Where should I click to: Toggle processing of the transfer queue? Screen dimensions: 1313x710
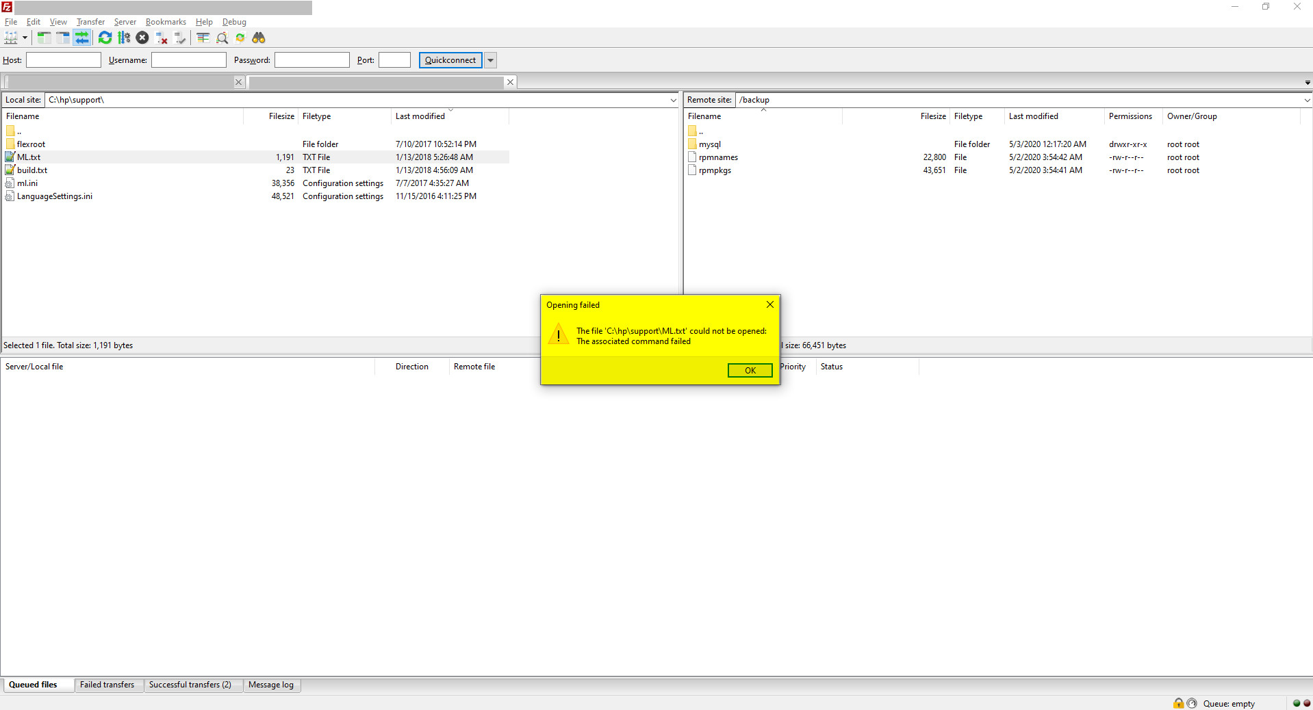(x=124, y=38)
